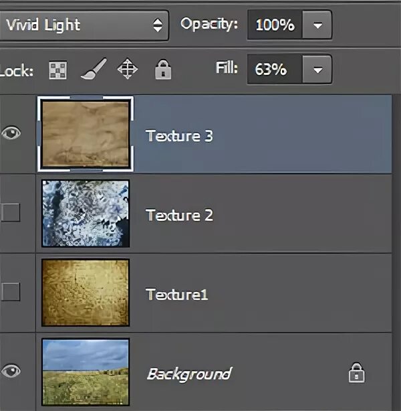Viewport: 401px width, 411px height.
Task: Hide the Background layer
Action: coord(12,370)
